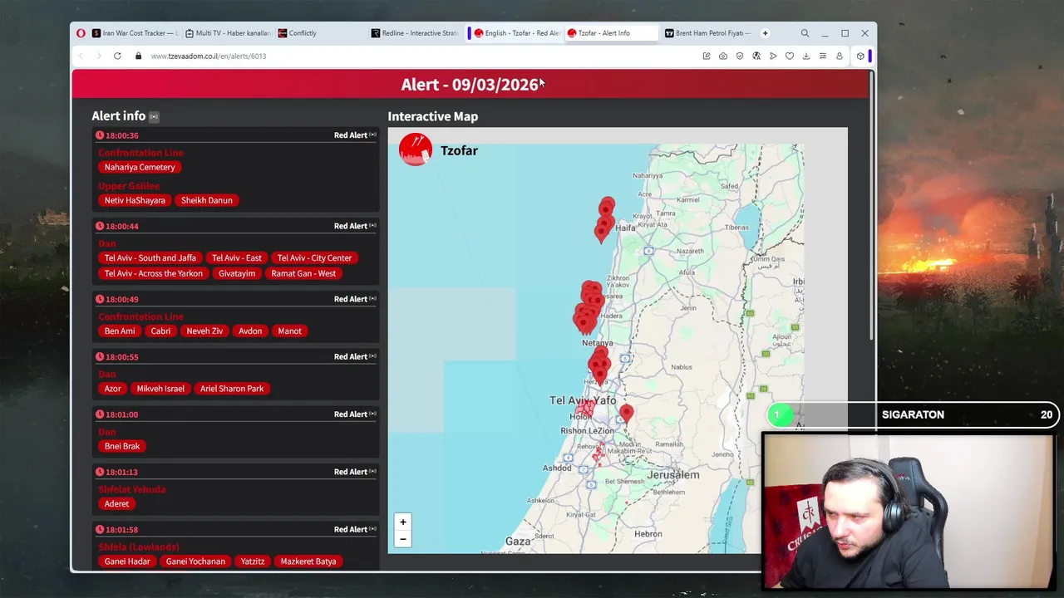Click the Sheikh Danun location tag
The height and width of the screenshot is (598, 1064).
coord(207,200)
